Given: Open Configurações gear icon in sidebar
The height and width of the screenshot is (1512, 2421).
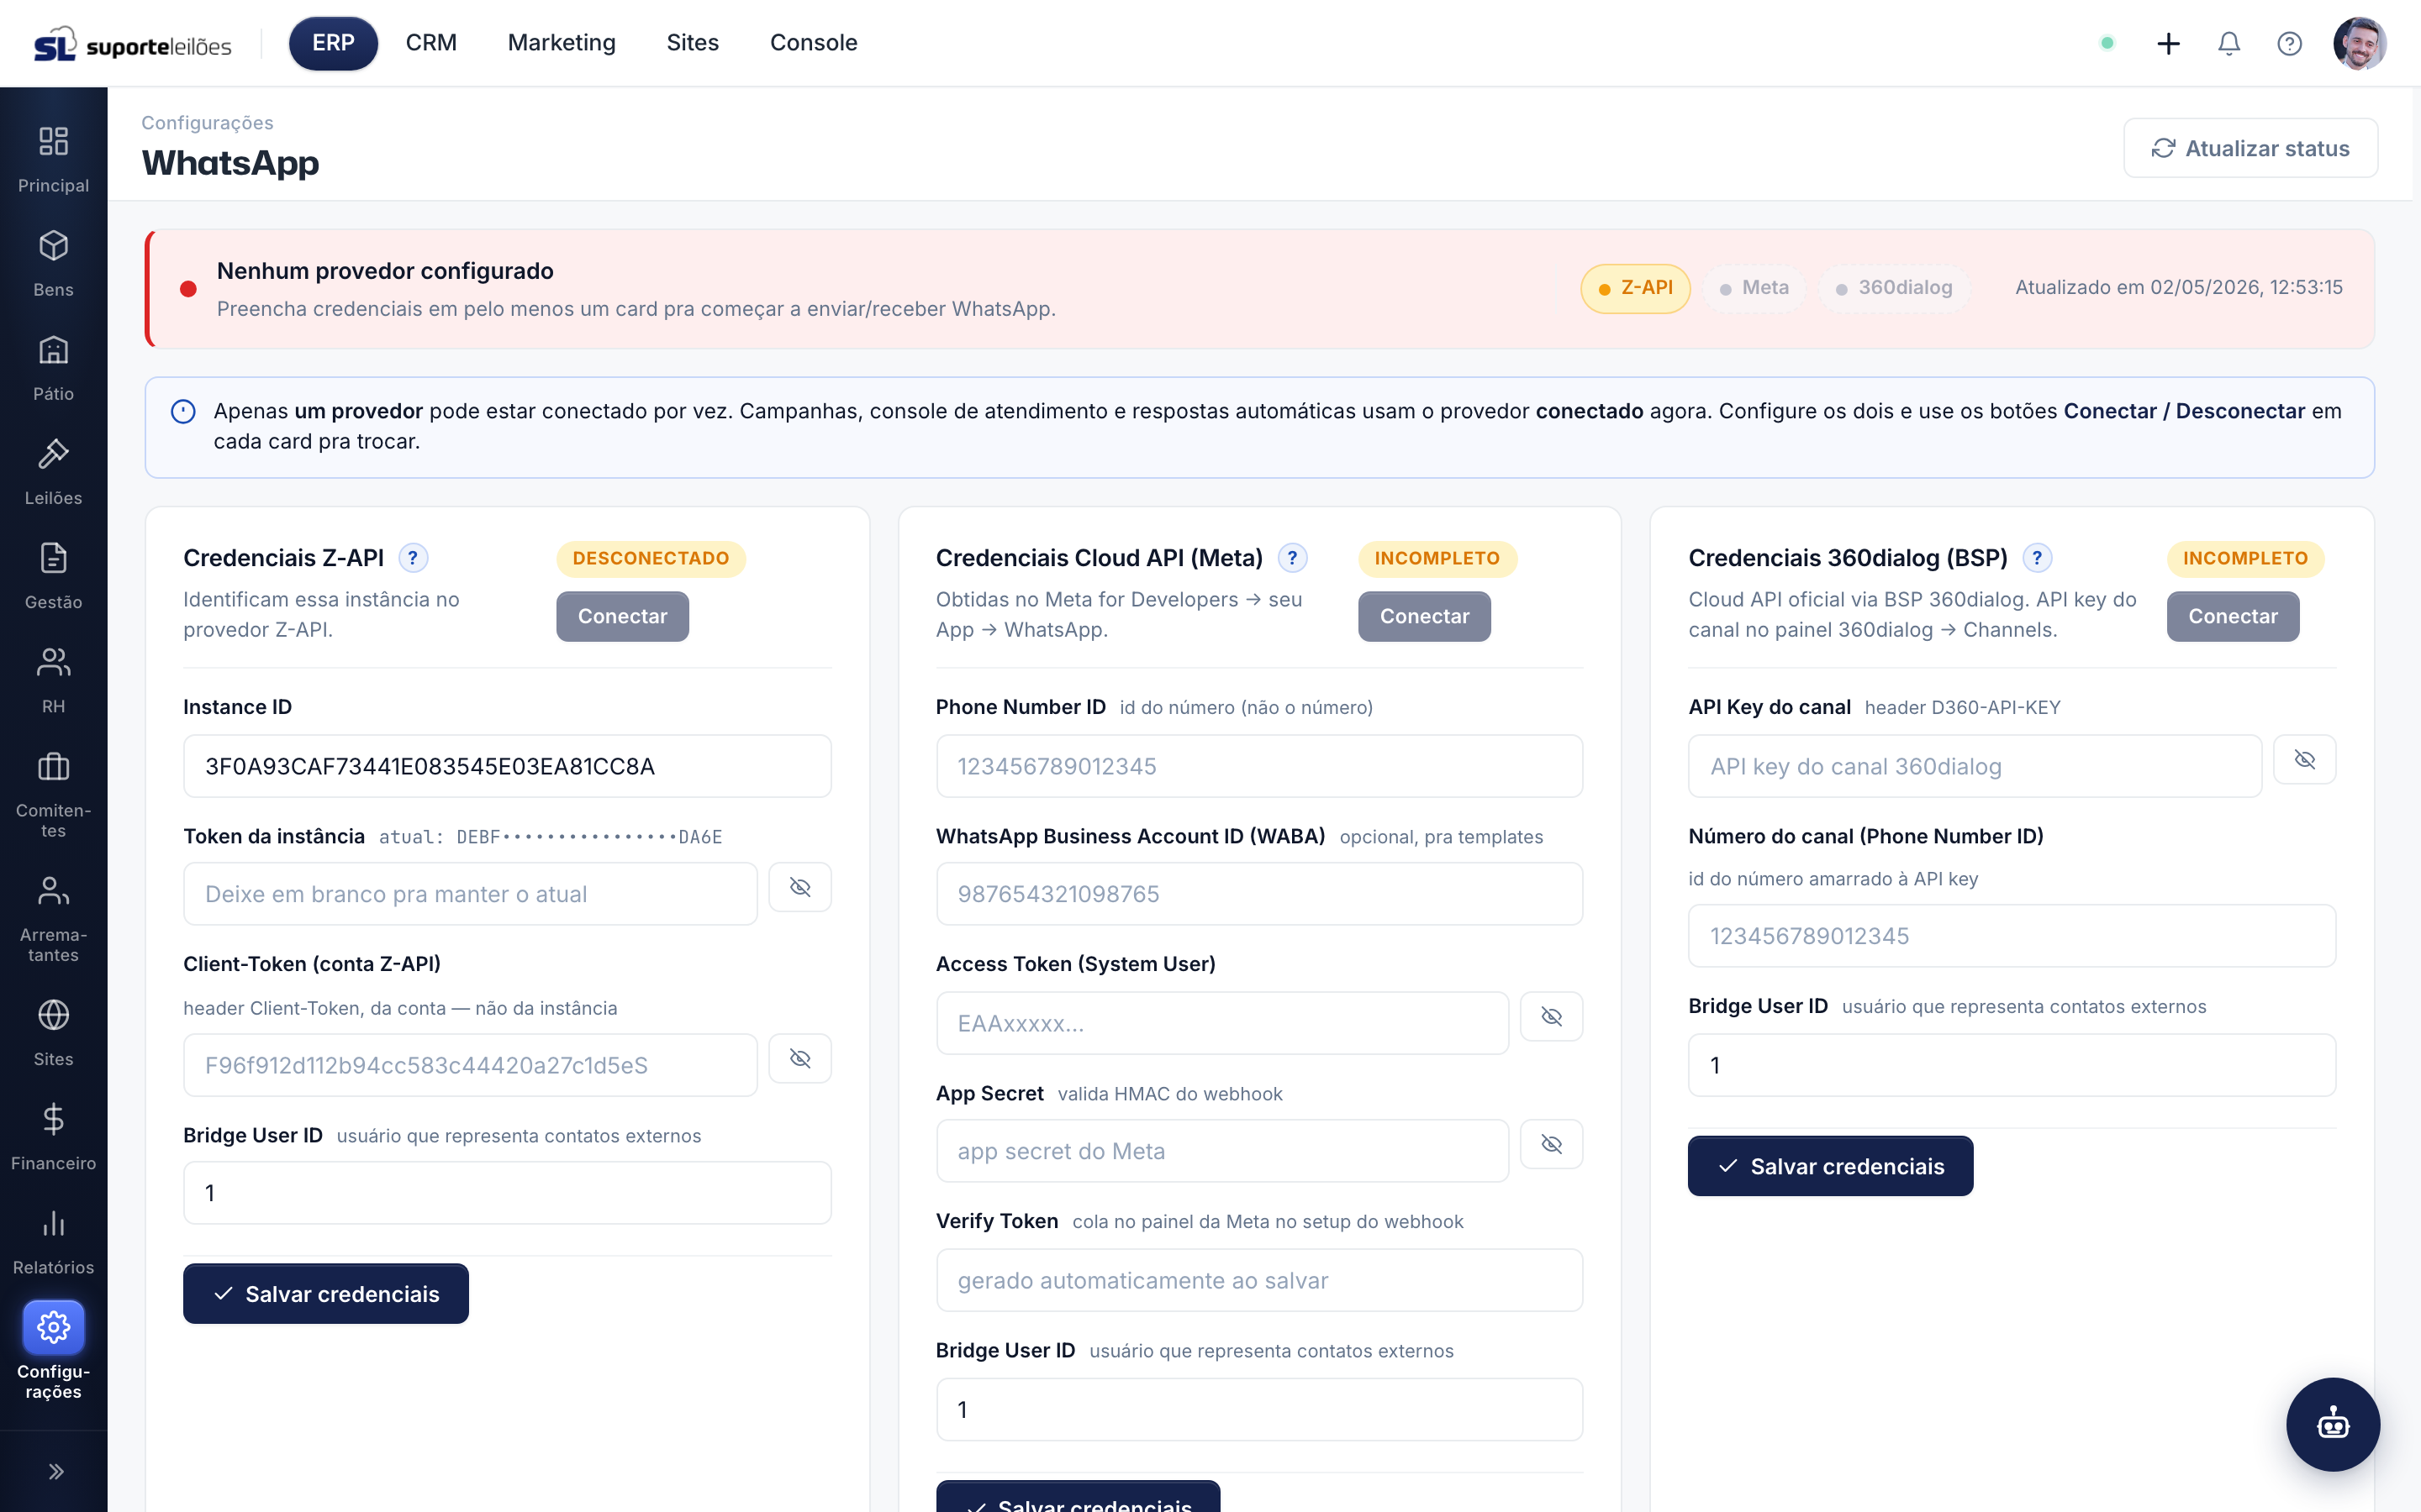Looking at the screenshot, I should pos(53,1327).
